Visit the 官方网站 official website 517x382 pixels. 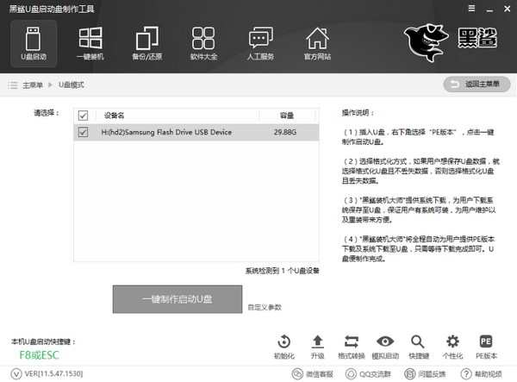click(317, 43)
